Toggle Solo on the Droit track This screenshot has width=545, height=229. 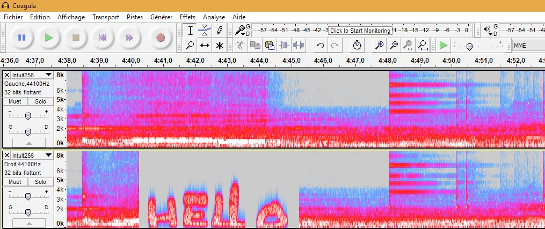(40, 182)
